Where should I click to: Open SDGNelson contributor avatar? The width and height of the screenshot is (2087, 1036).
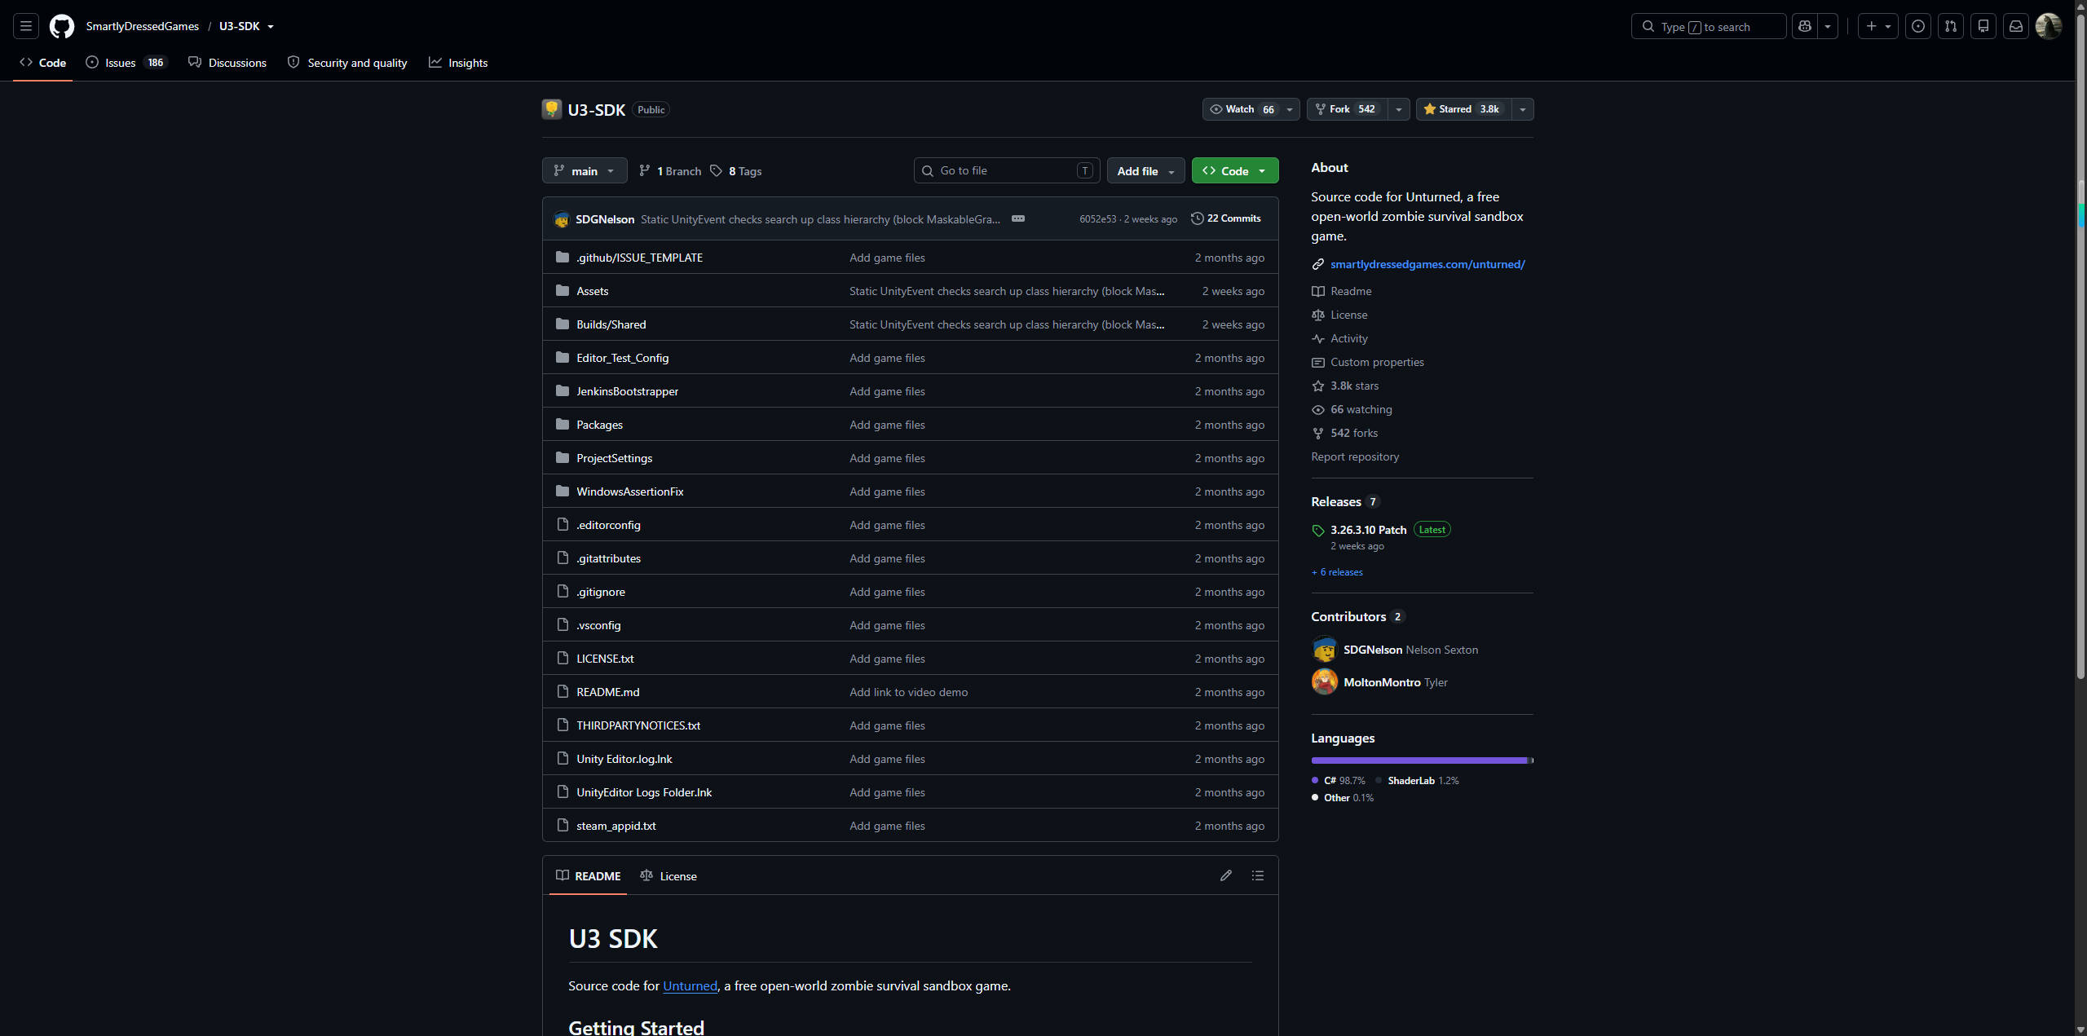pyautogui.click(x=1325, y=650)
